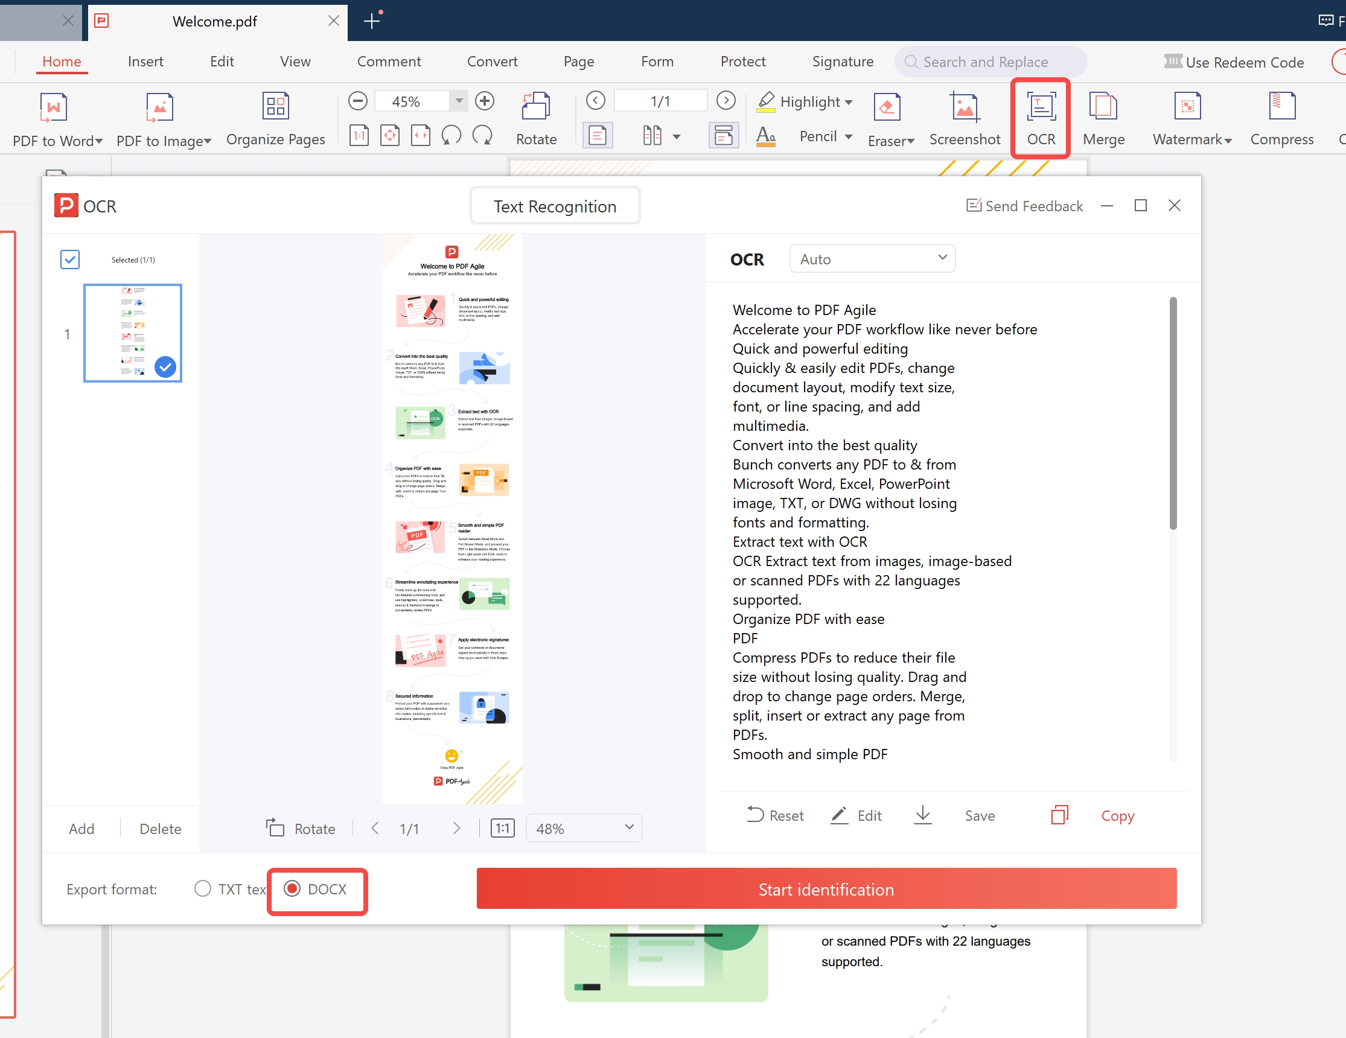This screenshot has width=1346, height=1038.
Task: Click the Watermark tool
Action: 1192,119
